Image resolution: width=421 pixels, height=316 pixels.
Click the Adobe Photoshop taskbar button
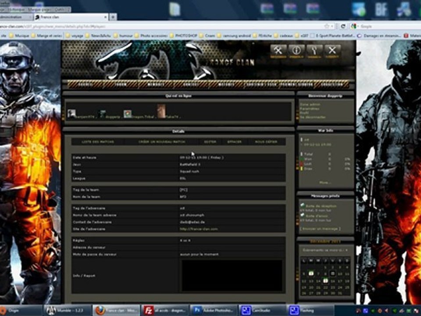point(214,310)
